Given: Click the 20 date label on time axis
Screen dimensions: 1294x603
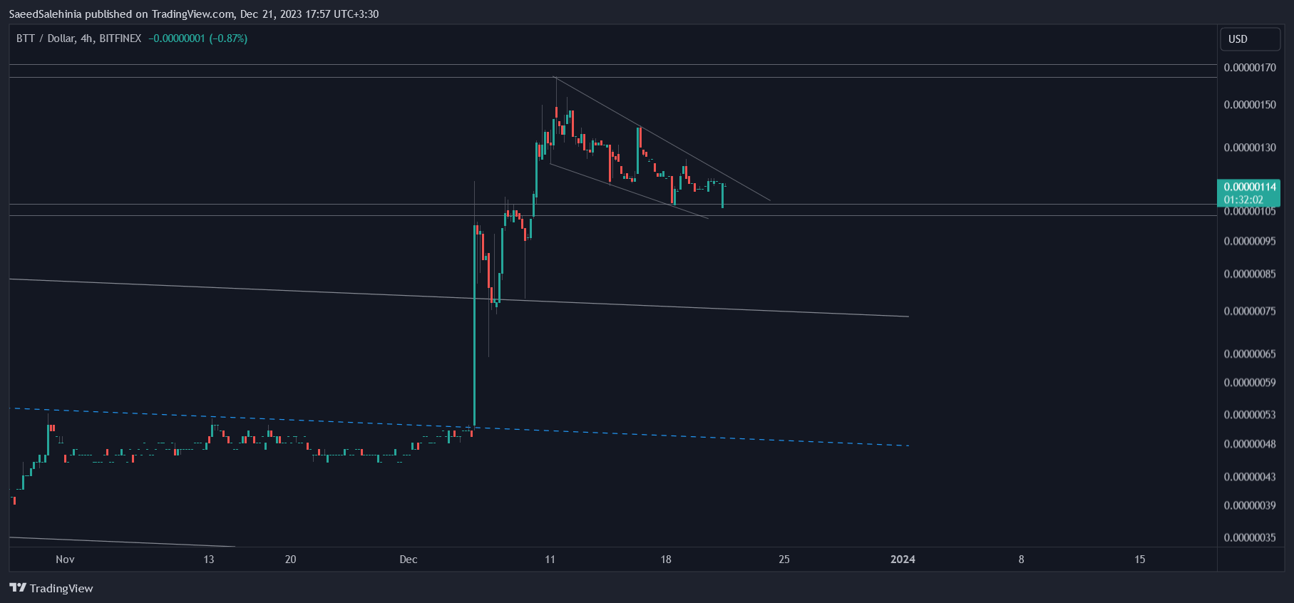Looking at the screenshot, I should click(291, 560).
